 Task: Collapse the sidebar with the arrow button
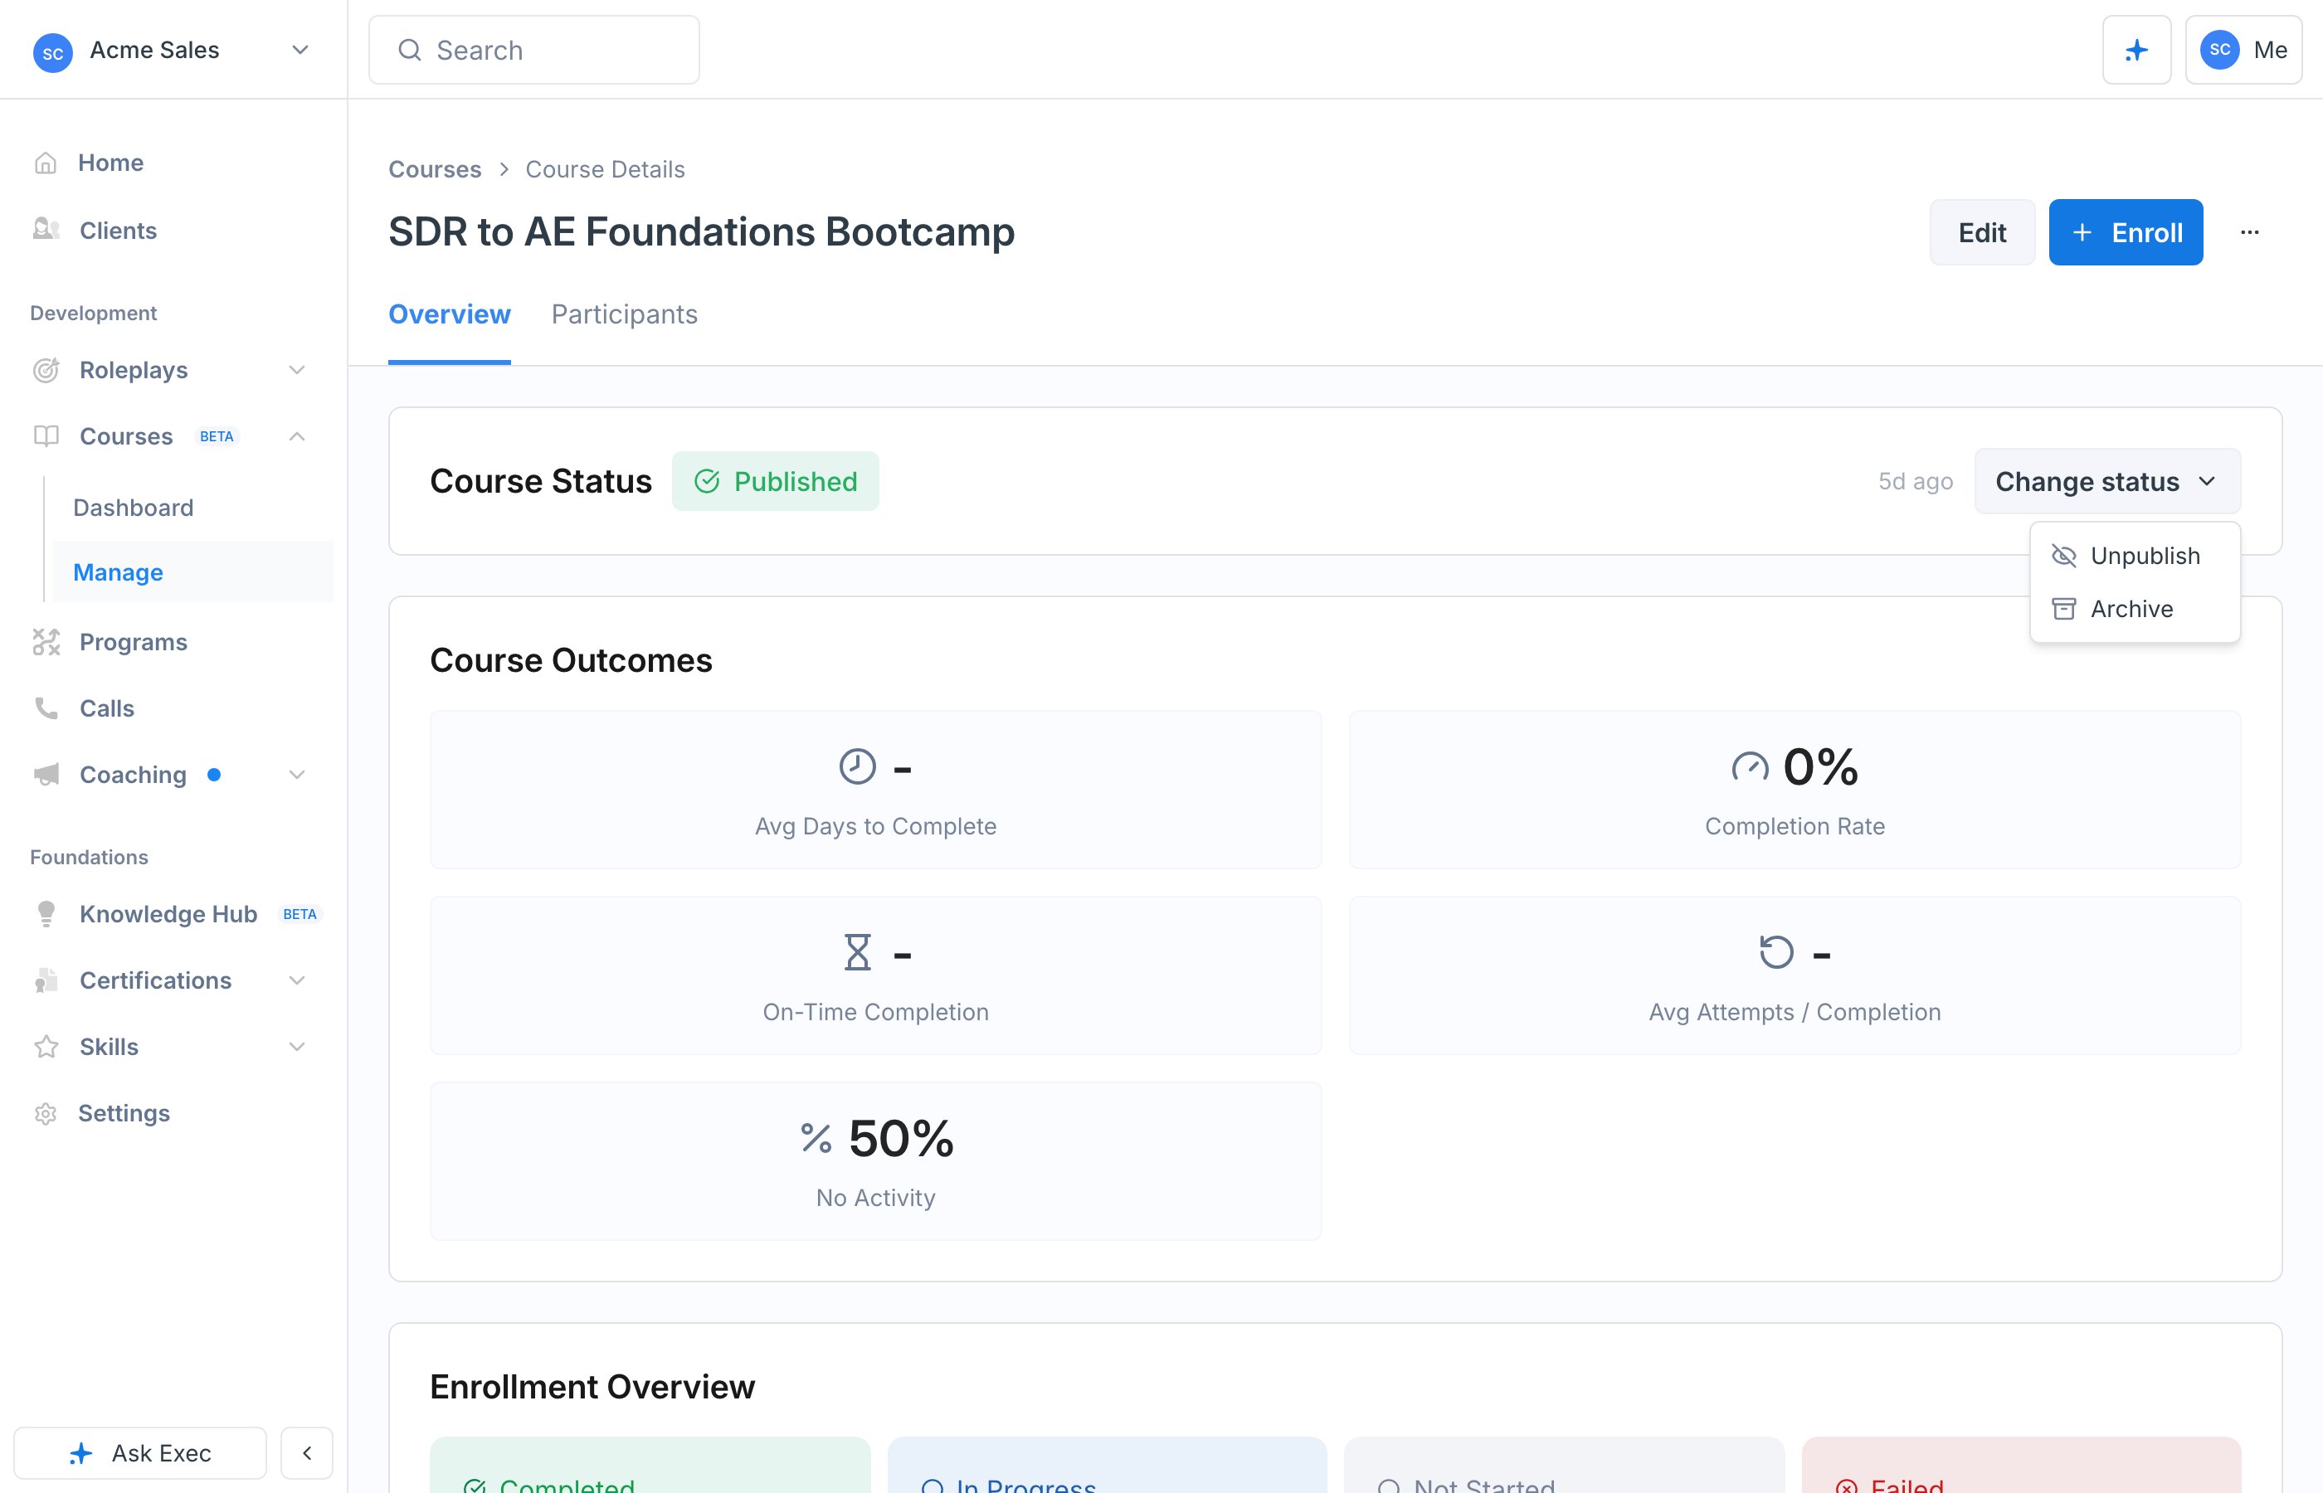pyautogui.click(x=306, y=1452)
